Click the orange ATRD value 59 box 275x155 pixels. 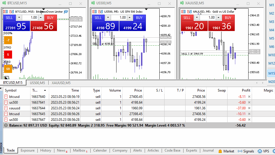8,69
